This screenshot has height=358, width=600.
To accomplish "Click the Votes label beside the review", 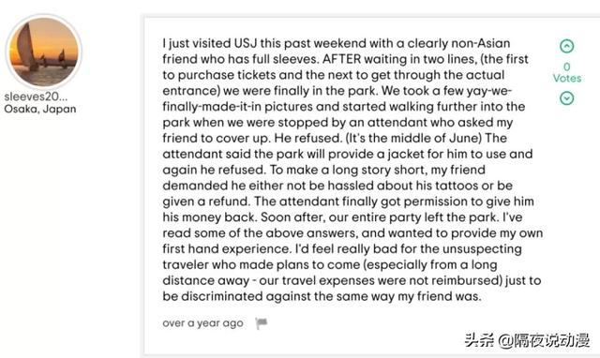I will pos(566,78).
